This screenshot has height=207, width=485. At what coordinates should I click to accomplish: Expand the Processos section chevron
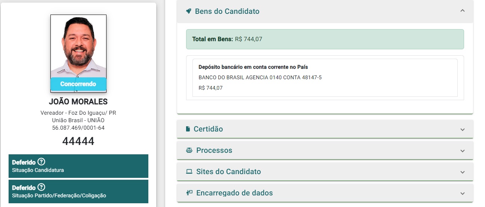pyautogui.click(x=463, y=151)
